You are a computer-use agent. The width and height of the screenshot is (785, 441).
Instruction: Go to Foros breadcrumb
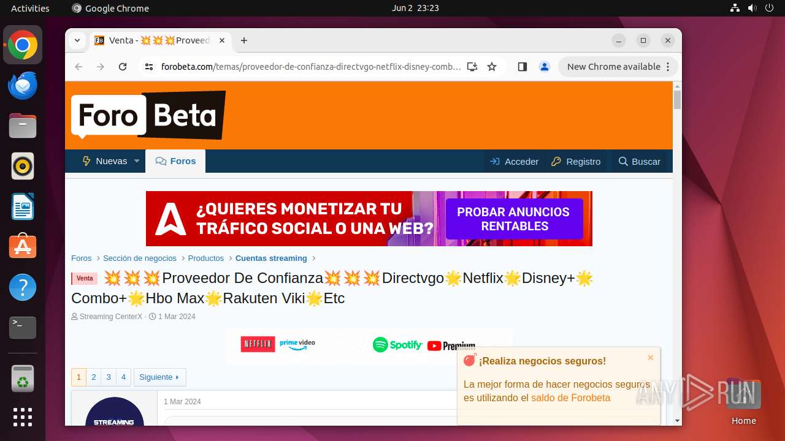coord(82,258)
